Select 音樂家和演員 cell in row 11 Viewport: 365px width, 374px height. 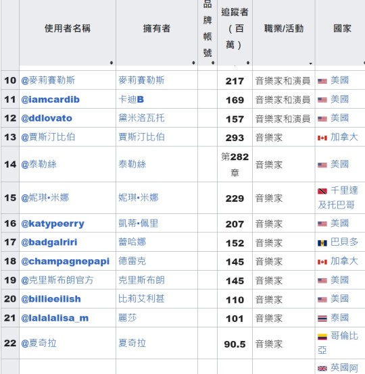coord(283,99)
